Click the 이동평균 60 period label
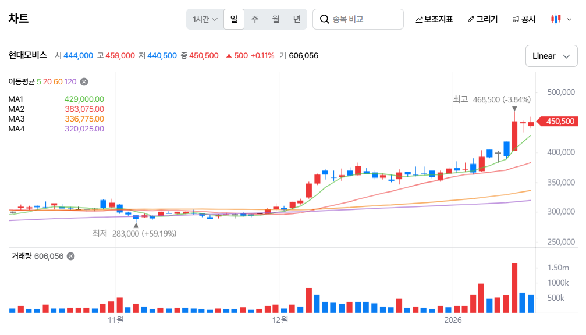 pos(58,82)
